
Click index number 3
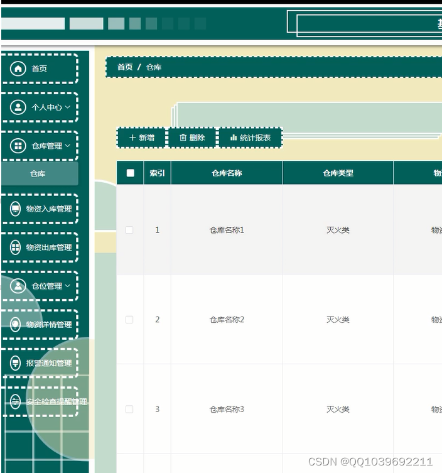click(157, 409)
